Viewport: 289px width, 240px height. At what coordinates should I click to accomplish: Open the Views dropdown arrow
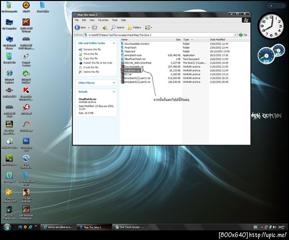click(x=151, y=27)
